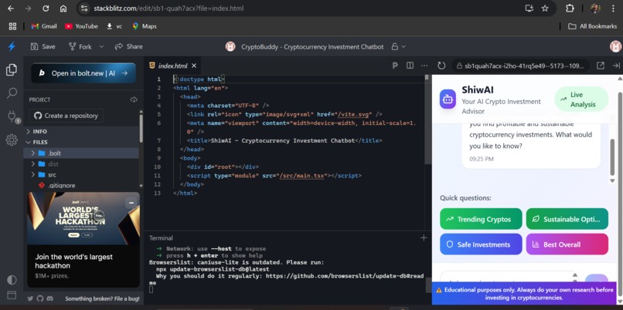Image resolution: width=623 pixels, height=310 pixels.
Task: Collapse preview panel arrow icon
Action: [x=616, y=66]
